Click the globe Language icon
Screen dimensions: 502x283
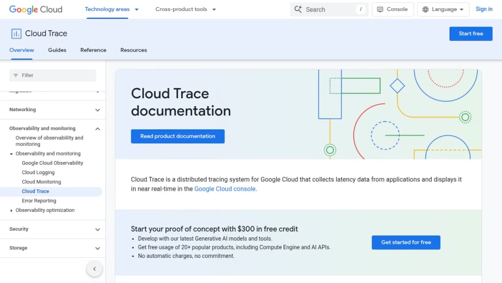click(x=425, y=9)
